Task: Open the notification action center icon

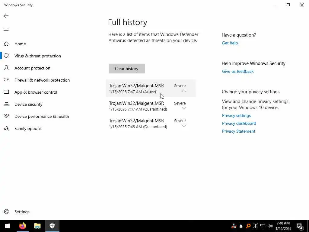Action: point(299,226)
